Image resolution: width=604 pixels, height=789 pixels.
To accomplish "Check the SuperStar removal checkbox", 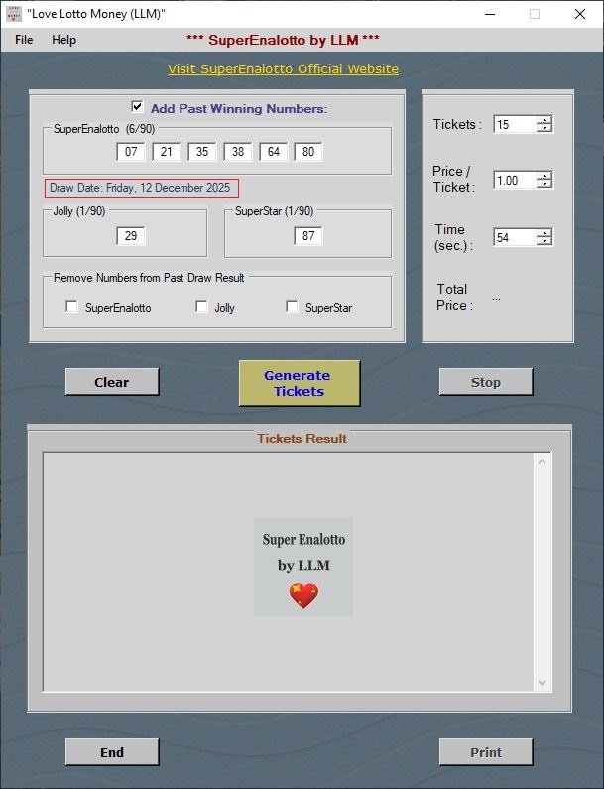I will coord(292,307).
